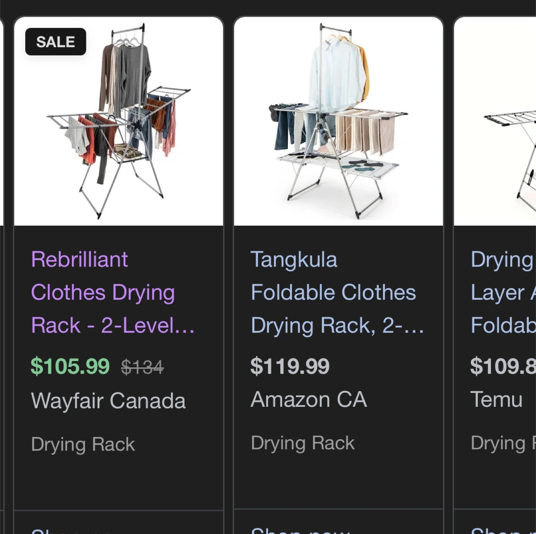The width and height of the screenshot is (536, 534).
Task: Click the $105.99 sale price
Action: point(70,366)
